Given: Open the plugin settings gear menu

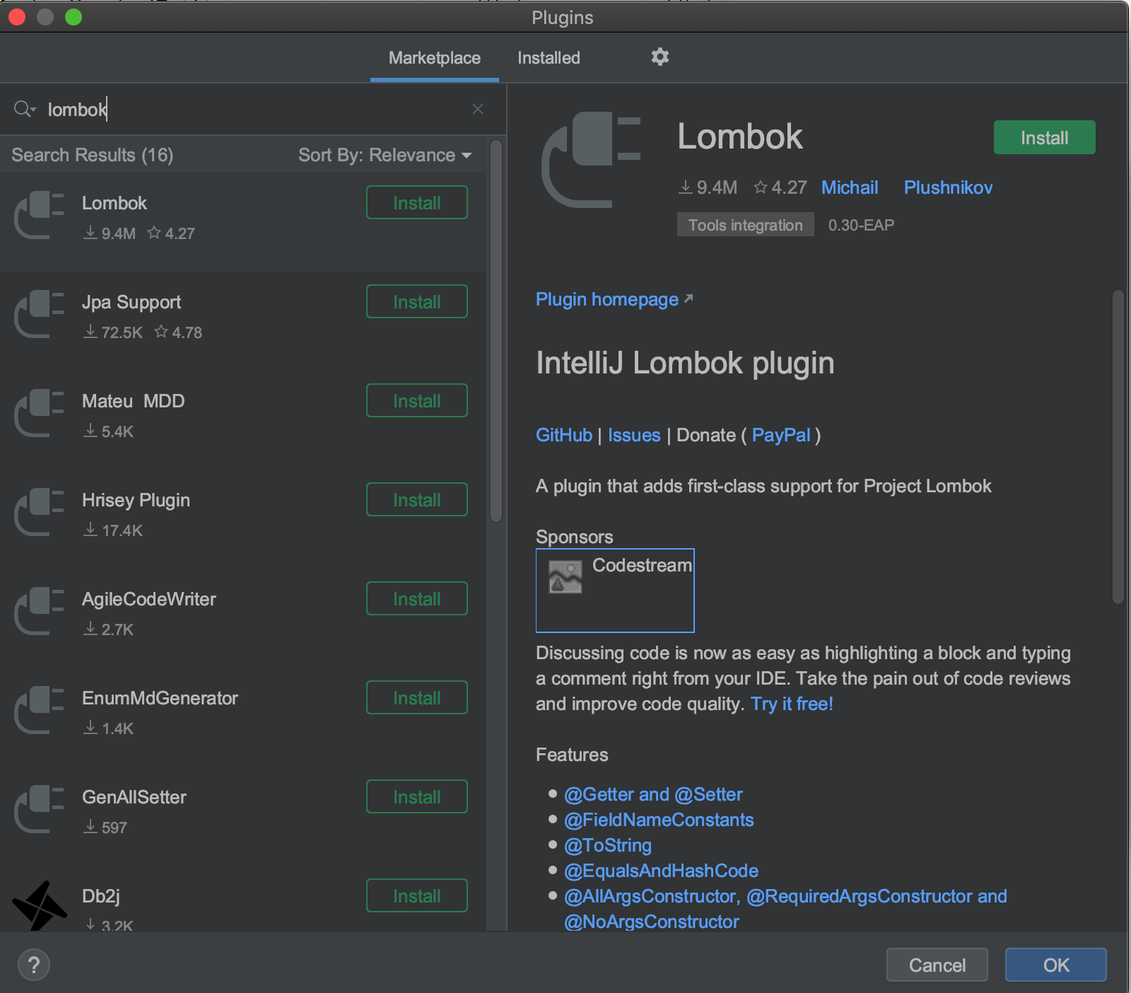Looking at the screenshot, I should 660,57.
